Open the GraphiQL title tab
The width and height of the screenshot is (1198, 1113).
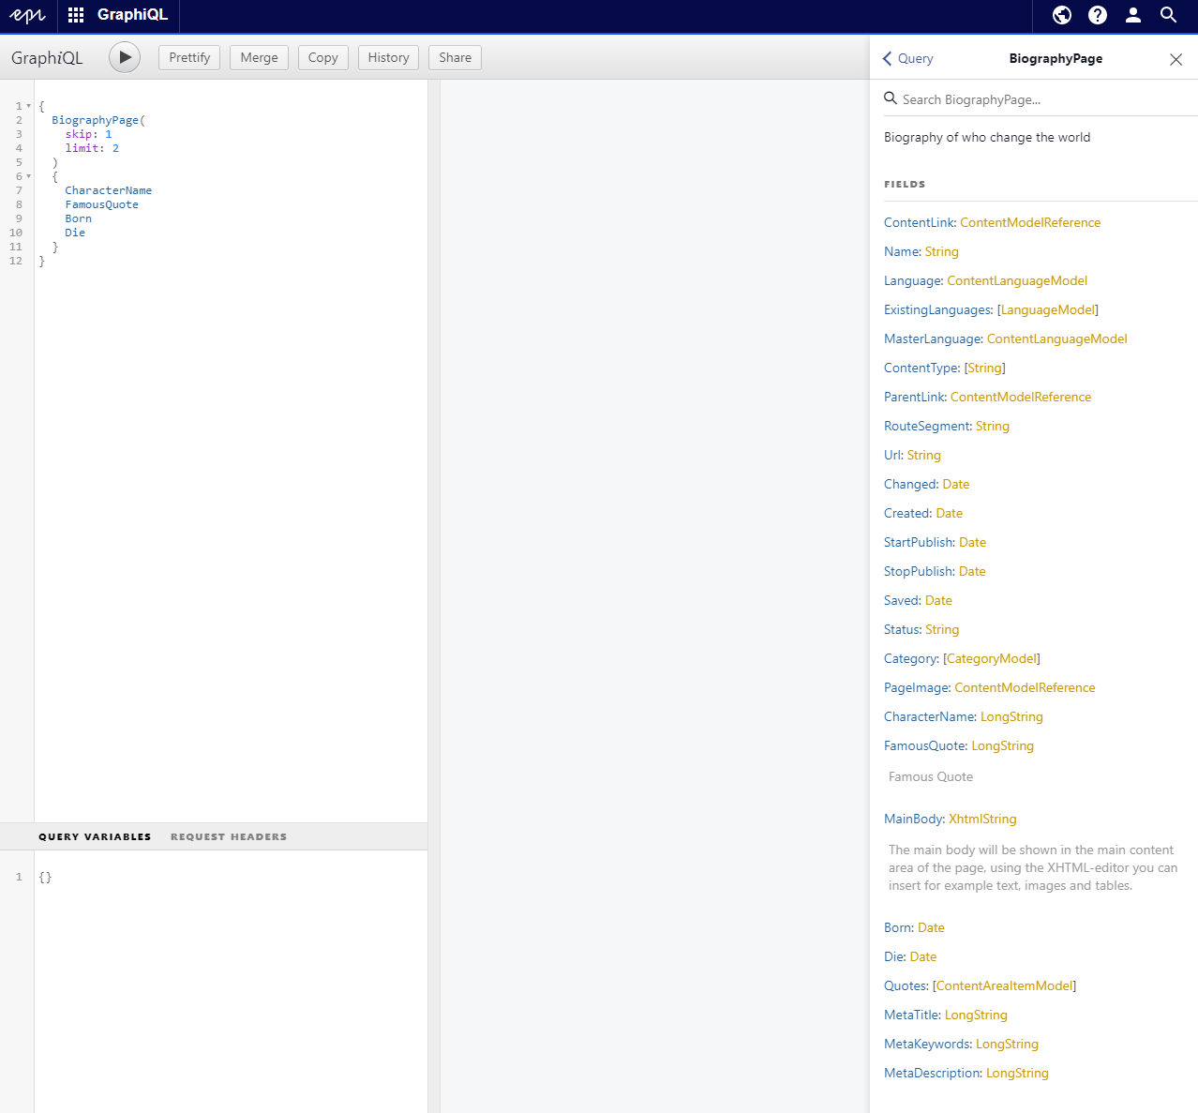131,15
